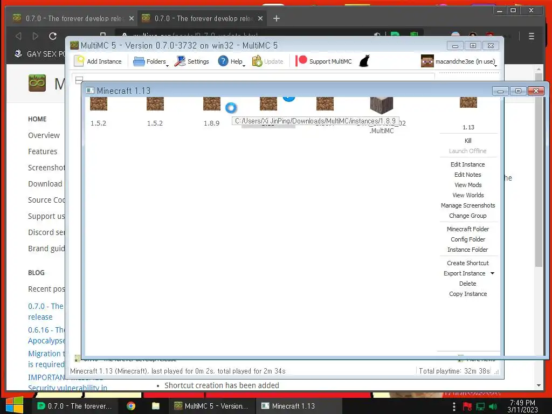Click the Update toolbar button
The width and height of the screenshot is (552, 414).
point(267,61)
